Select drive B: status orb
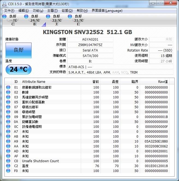Image resolution: width=179 pixels, height=181 pixels. tap(26, 16)
